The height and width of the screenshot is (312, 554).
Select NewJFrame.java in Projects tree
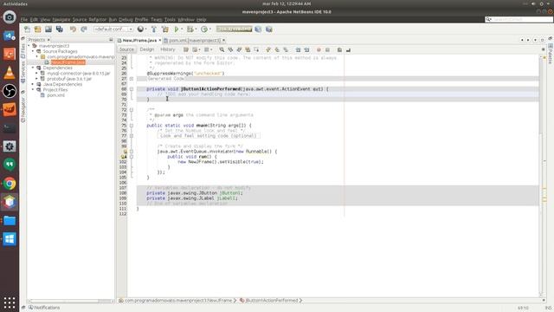pos(68,62)
